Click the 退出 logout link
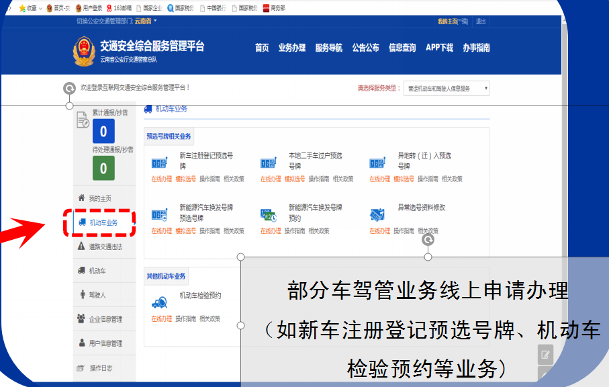This screenshot has height=387, width=609. click(481, 21)
